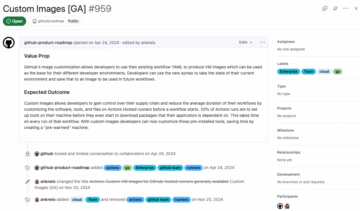Click ankneis avatar in the title change event
This screenshot has height=211, width=360.
(x=37, y=181)
